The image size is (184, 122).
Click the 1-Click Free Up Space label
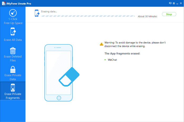coord(13,21)
